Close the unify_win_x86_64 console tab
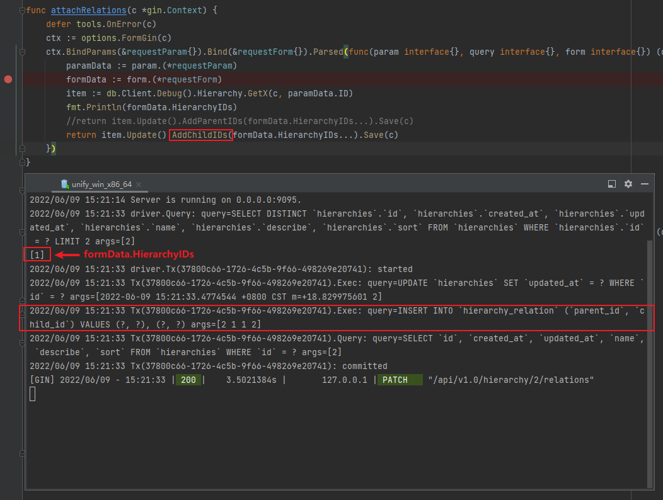The width and height of the screenshot is (663, 500). (139, 185)
